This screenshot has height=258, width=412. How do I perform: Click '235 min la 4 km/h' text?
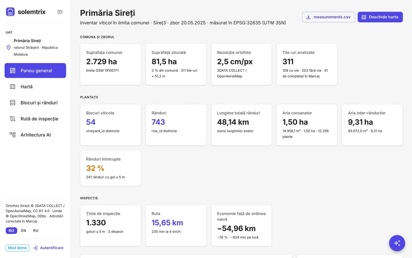point(166,231)
